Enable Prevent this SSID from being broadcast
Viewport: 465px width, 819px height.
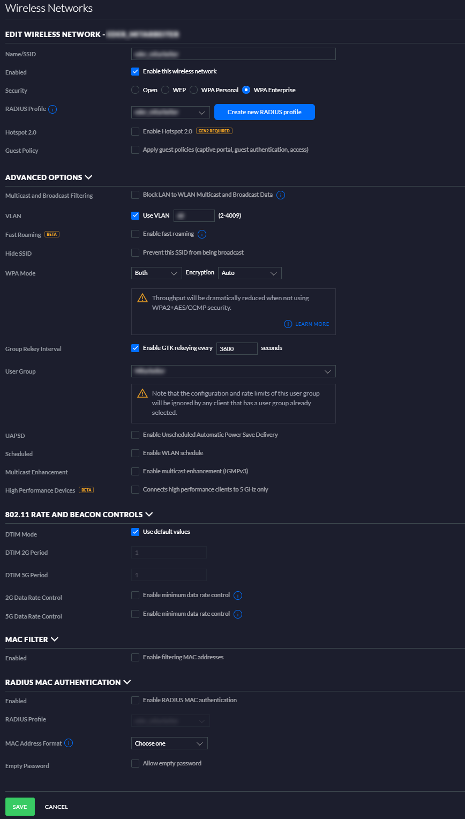136,252
